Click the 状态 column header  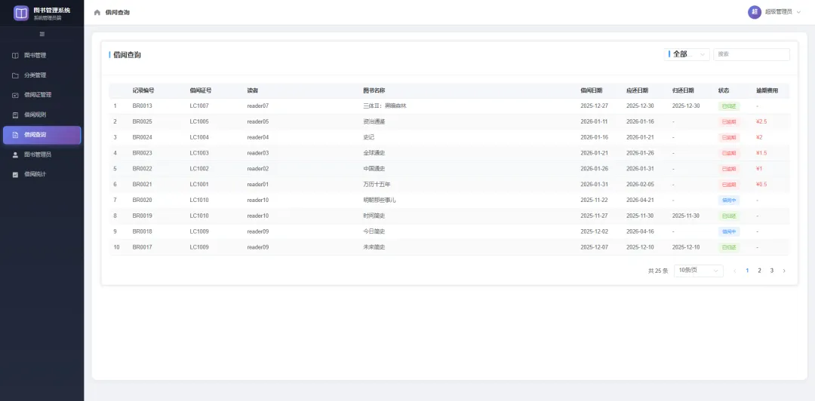(724, 90)
